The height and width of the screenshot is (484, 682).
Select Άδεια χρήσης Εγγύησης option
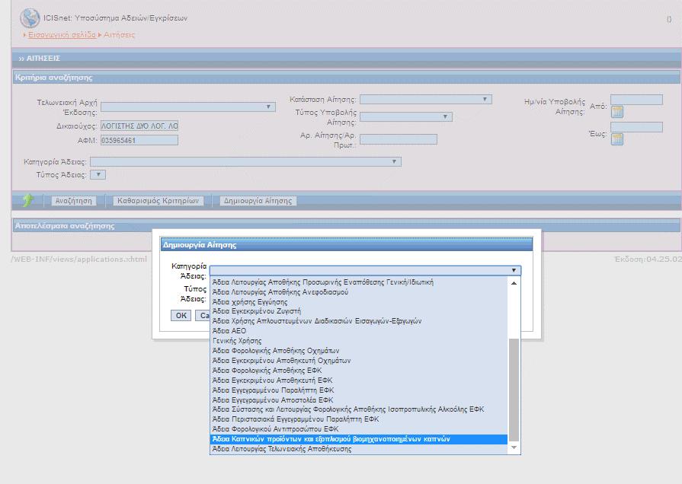[x=358, y=301]
